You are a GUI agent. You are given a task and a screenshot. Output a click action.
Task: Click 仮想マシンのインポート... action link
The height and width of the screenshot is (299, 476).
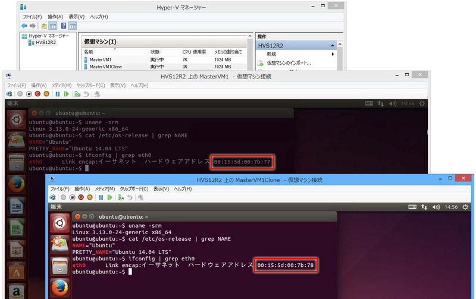[x=289, y=63]
